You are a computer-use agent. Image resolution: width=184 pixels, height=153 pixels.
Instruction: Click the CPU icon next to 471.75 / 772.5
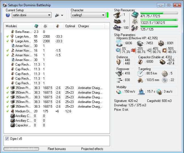point(135,15)
